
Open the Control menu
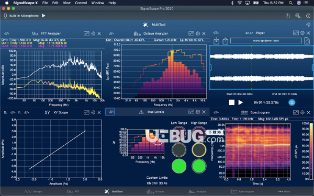(81, 3)
